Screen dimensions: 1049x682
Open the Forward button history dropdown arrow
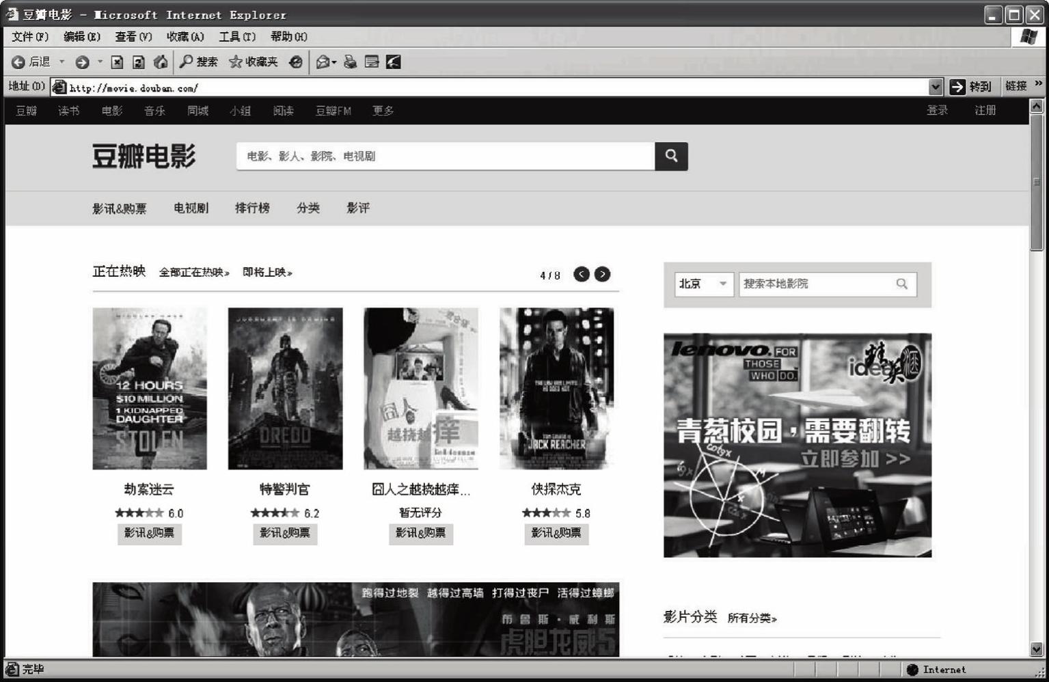pyautogui.click(x=100, y=62)
